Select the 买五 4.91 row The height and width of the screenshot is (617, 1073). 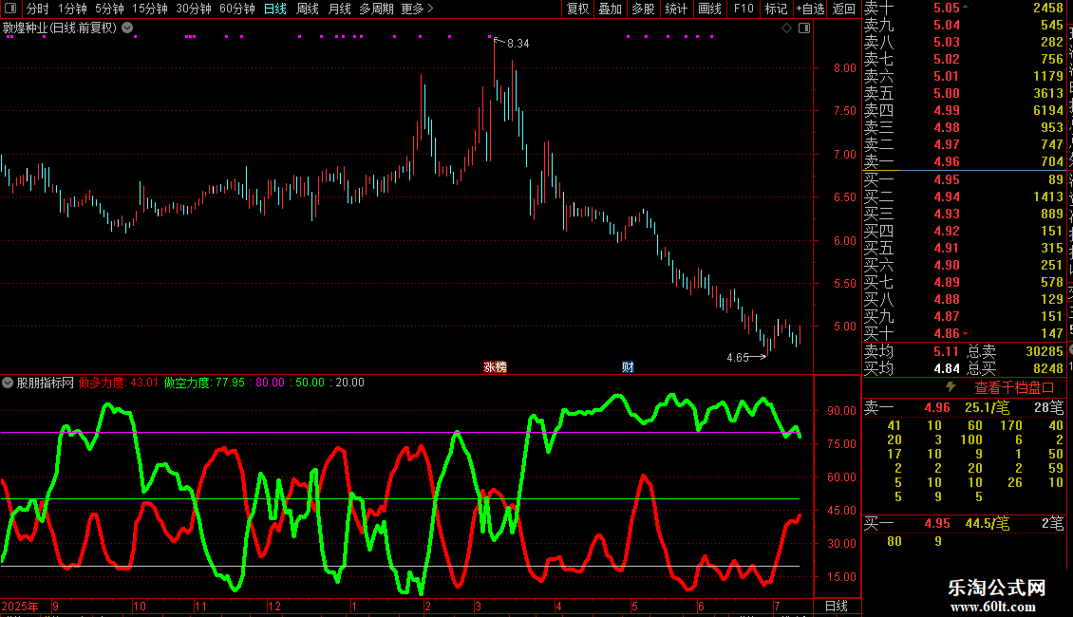tap(964, 248)
